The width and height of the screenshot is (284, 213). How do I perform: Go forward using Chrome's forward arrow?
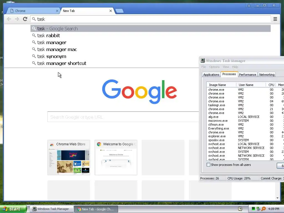coord(17,19)
